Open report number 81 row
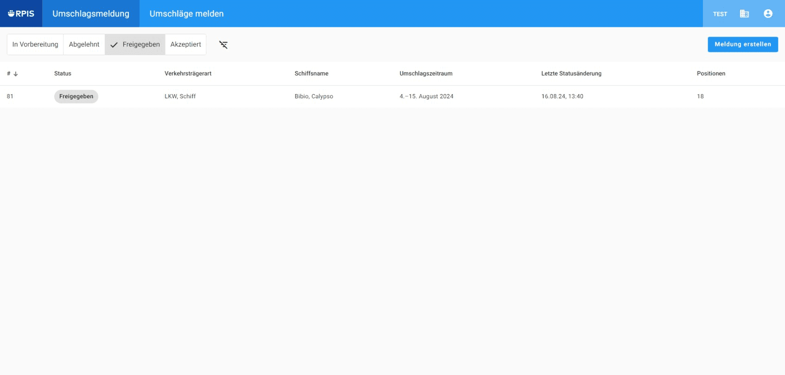This screenshot has width=785, height=375. point(392,96)
